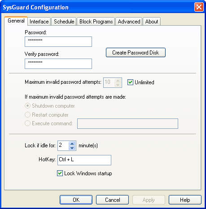Decrease idle lock minutes with down arrow
This screenshot has height=209, width=206.
[x=72, y=148]
